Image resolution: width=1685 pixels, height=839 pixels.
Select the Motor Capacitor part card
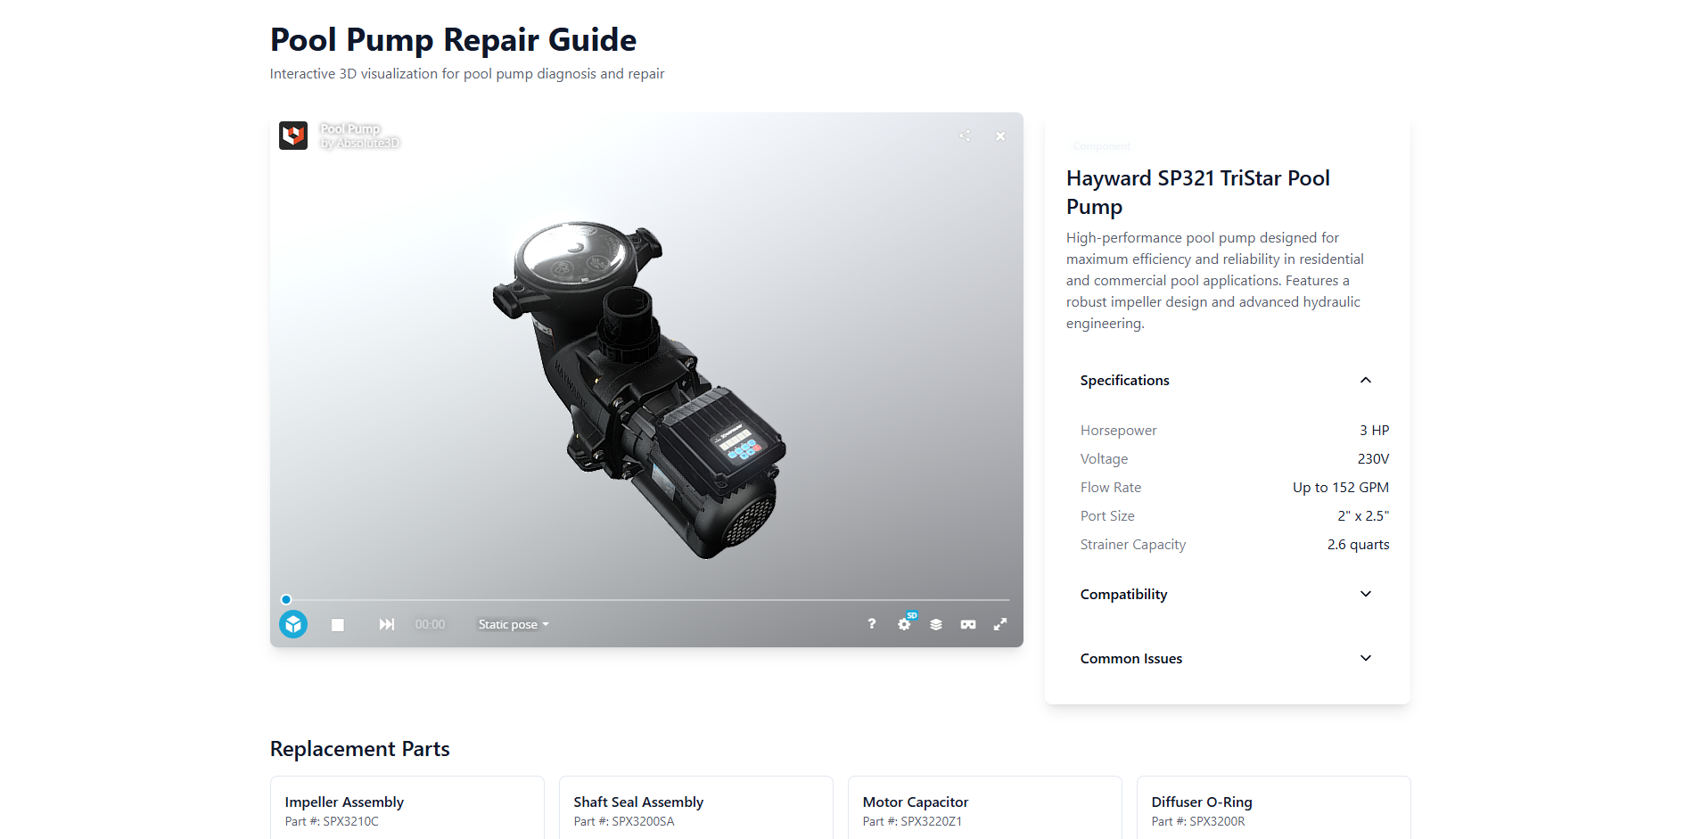(984, 810)
